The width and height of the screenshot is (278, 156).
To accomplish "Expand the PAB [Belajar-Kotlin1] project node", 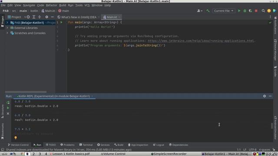I will [x=7, y=23].
